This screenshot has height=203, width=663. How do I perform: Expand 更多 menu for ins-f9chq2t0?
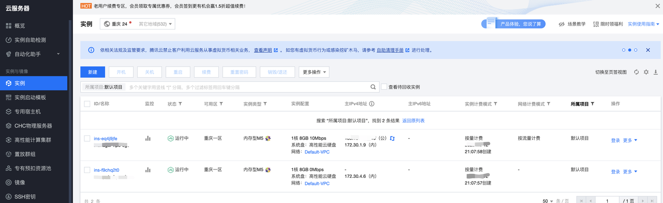coord(630,172)
